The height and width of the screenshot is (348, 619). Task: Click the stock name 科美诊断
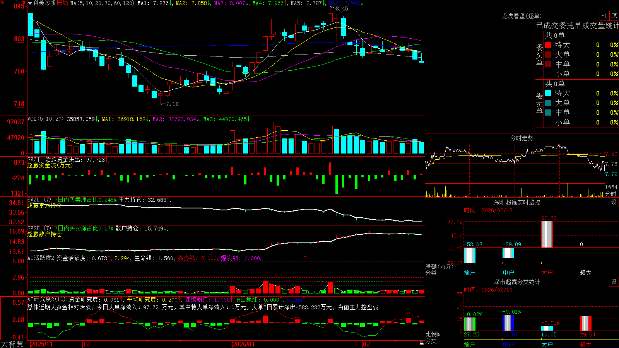(x=44, y=3)
